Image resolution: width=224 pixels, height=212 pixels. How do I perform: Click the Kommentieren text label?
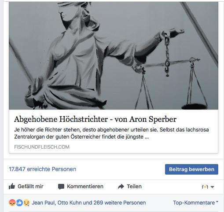[85, 186]
